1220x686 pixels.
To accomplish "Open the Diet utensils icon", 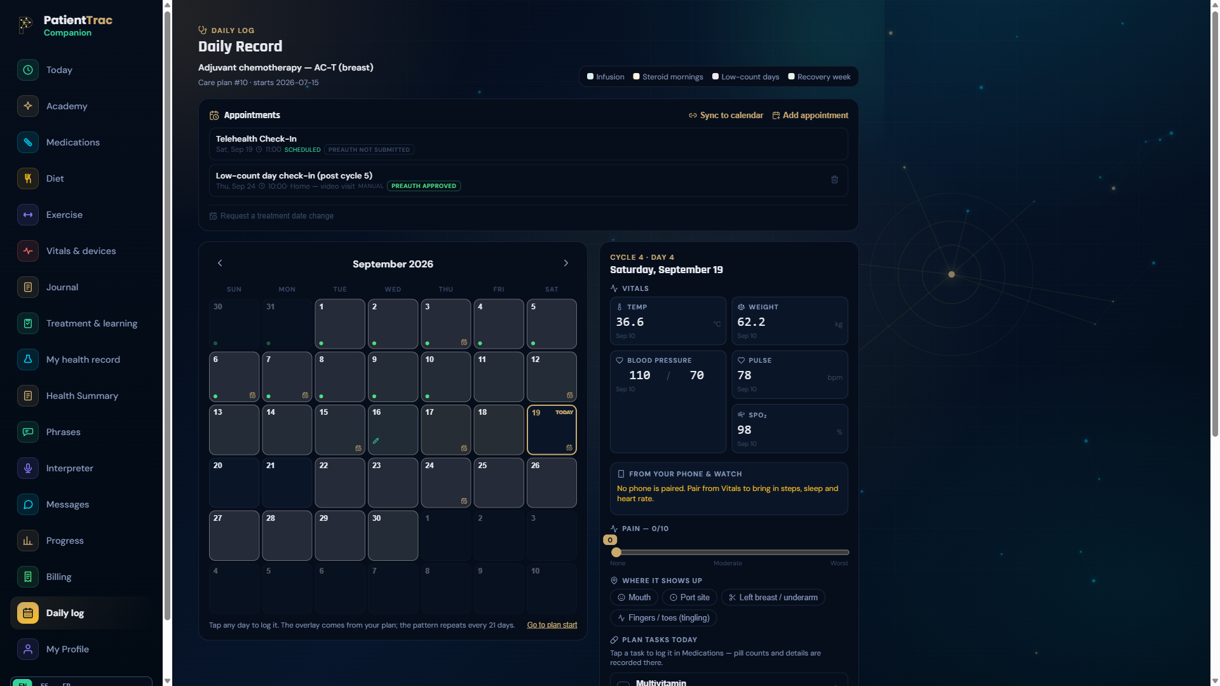I will (x=28, y=178).
